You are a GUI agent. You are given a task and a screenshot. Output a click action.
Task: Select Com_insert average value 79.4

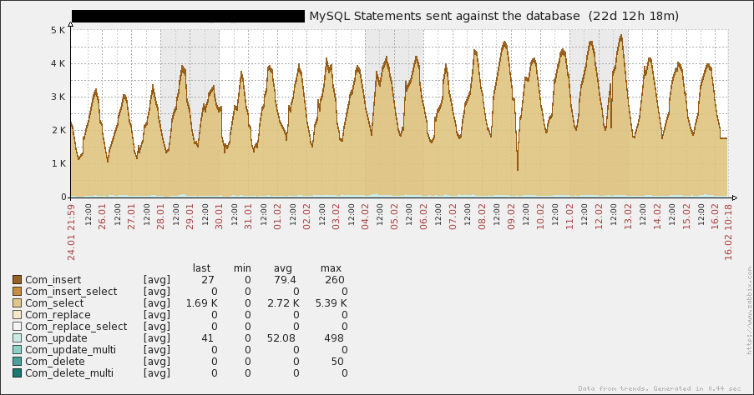click(285, 280)
